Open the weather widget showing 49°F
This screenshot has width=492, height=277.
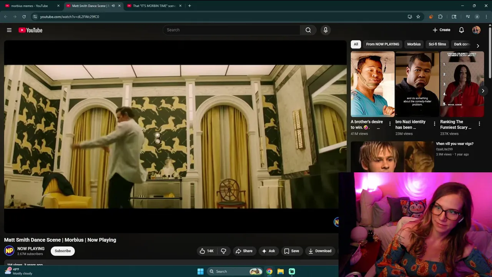coord(18,271)
